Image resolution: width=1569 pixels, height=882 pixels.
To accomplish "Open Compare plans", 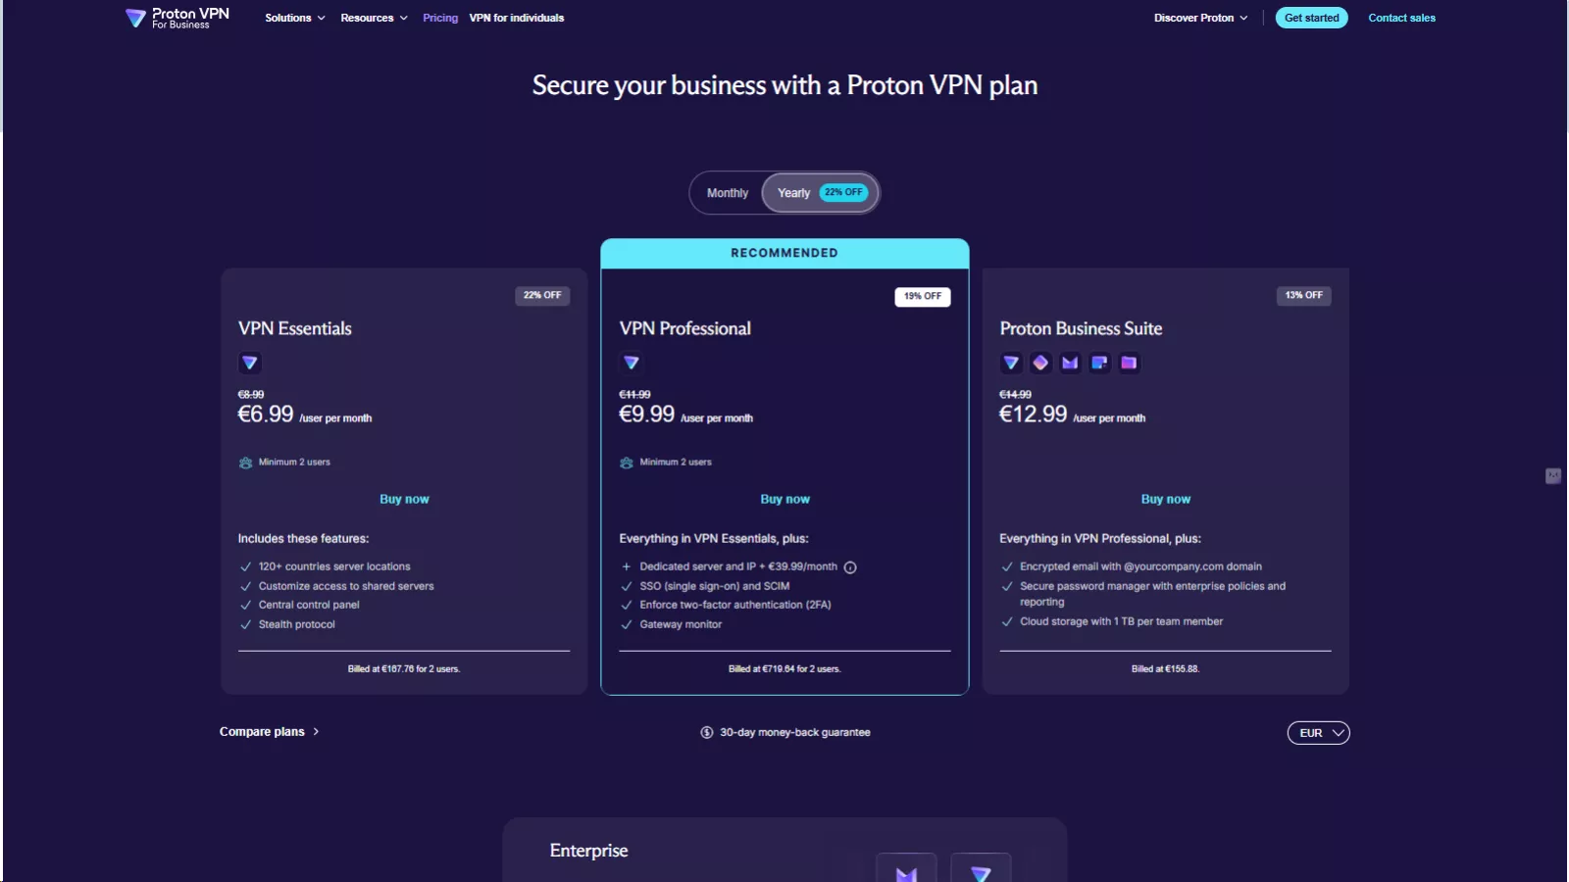I will (x=262, y=731).
